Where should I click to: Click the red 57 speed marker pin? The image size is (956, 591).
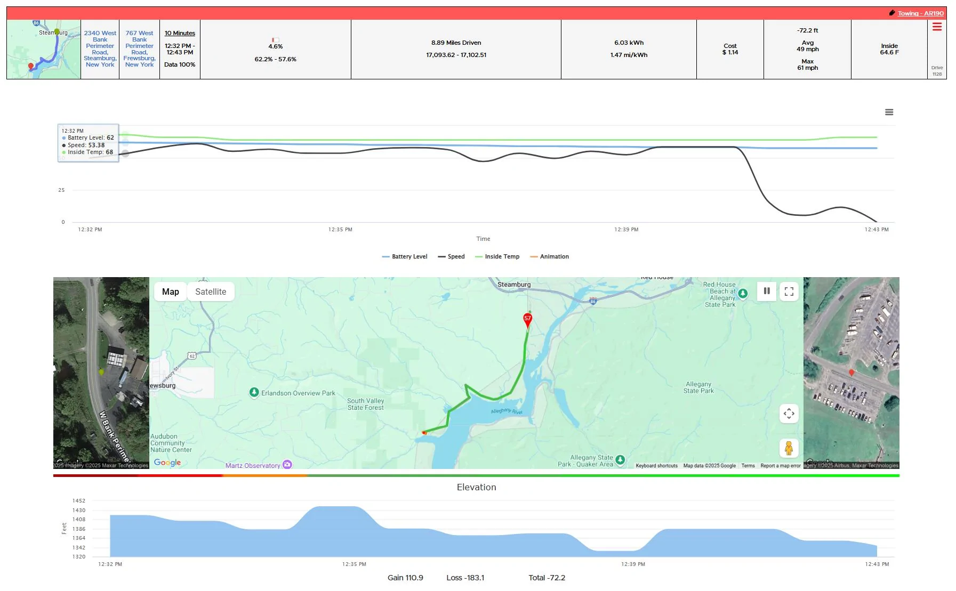(527, 320)
